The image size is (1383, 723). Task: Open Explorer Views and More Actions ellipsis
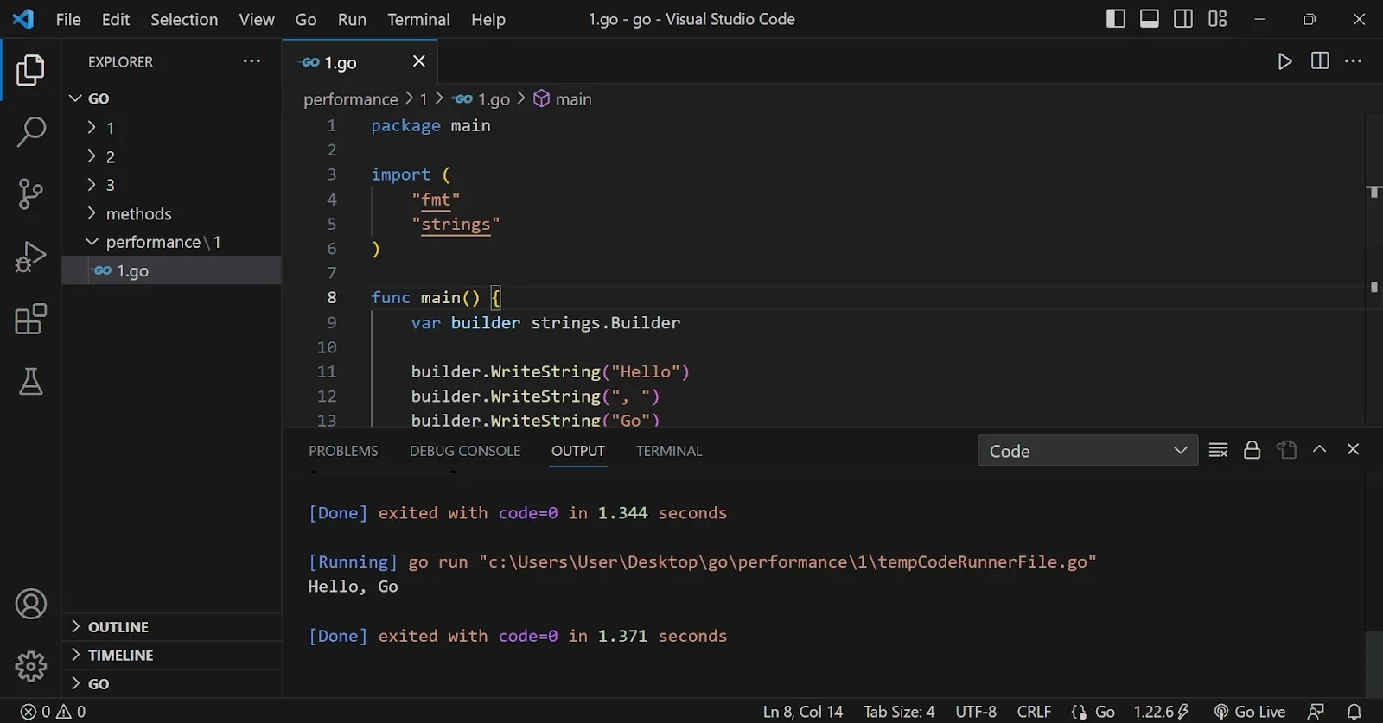click(252, 60)
